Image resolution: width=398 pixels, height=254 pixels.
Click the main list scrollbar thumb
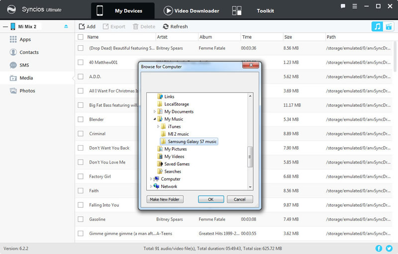pyautogui.click(x=395, y=57)
